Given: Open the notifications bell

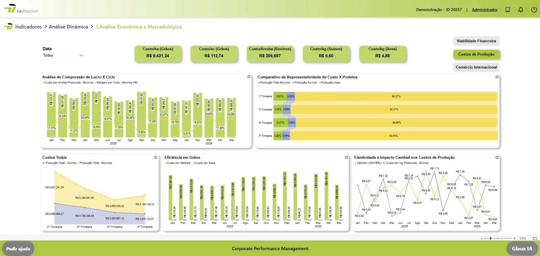Looking at the screenshot, I should point(521,9).
